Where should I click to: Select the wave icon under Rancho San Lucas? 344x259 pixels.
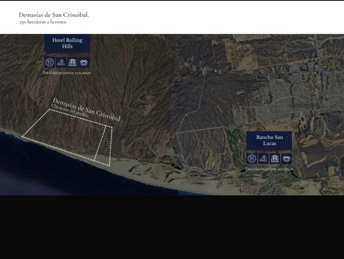[x=263, y=158]
